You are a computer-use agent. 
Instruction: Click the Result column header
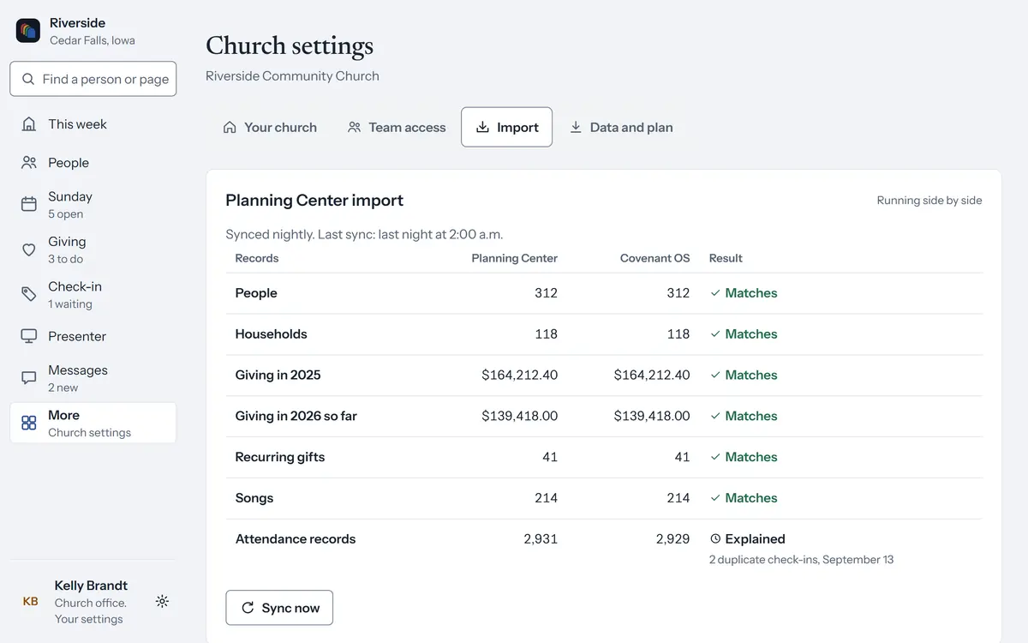tap(726, 258)
